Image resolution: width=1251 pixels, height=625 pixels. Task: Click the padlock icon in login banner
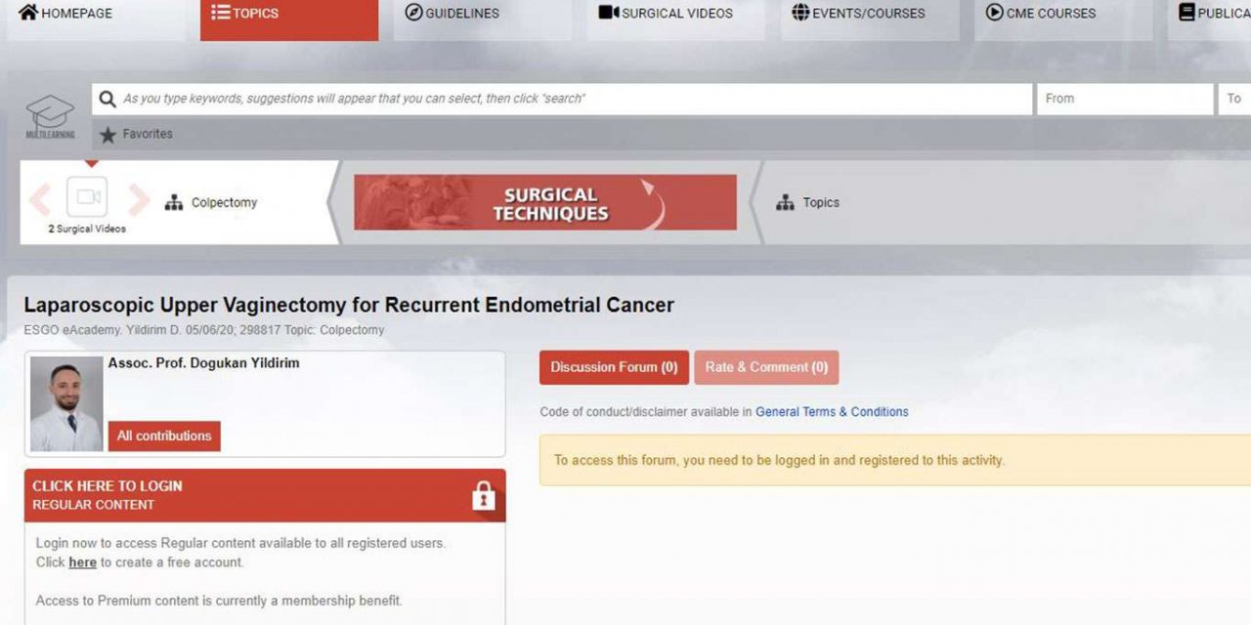pos(483,496)
